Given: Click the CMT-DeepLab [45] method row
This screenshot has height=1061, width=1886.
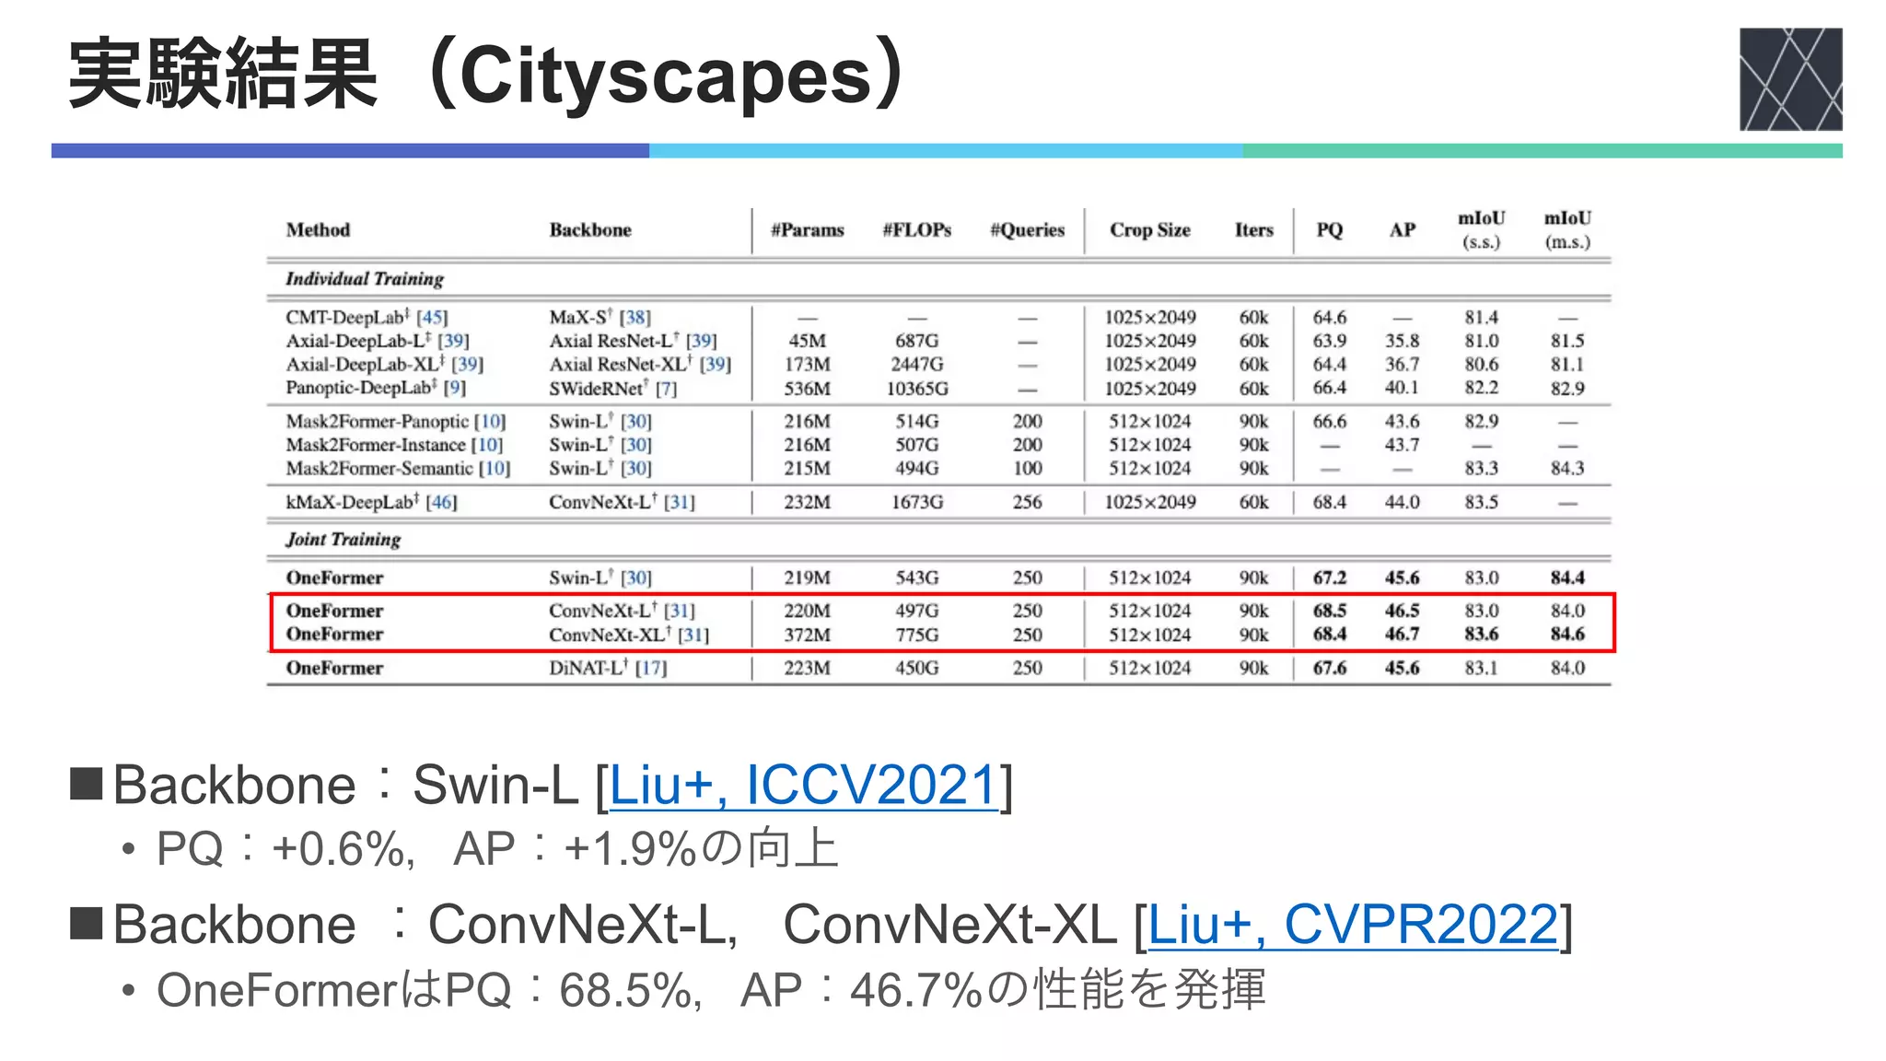Looking at the screenshot, I should [x=937, y=318].
